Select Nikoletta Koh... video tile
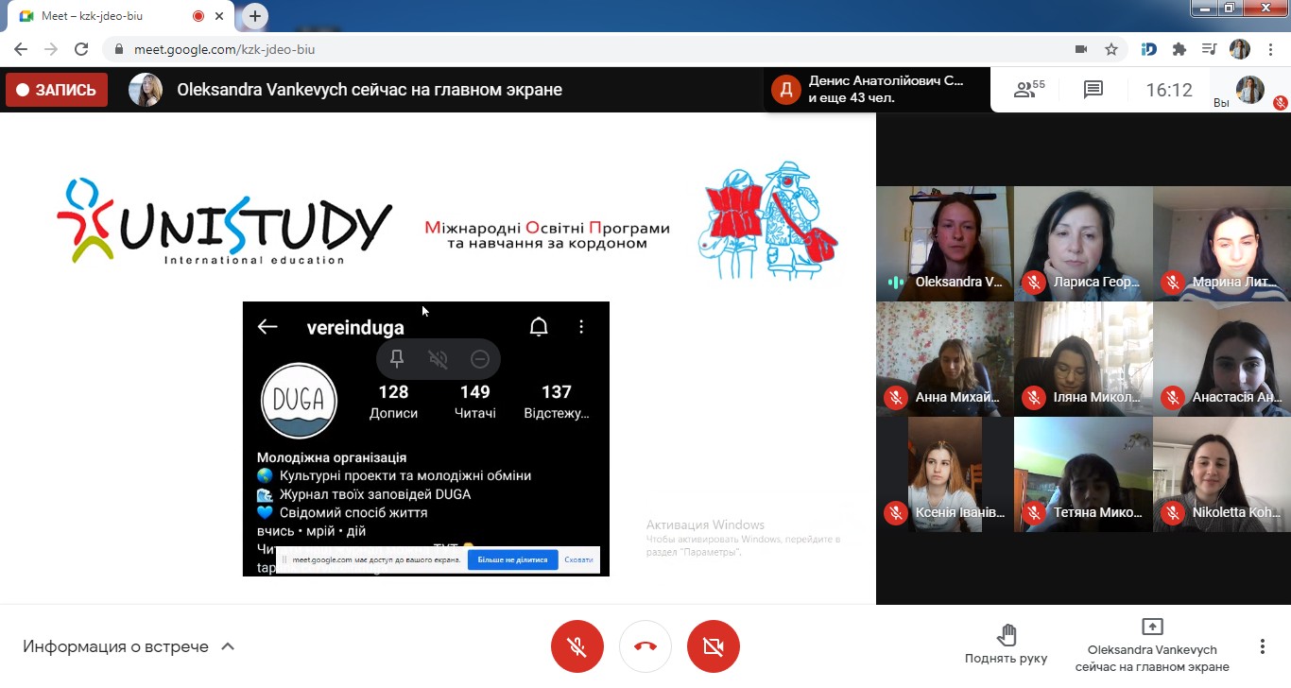 tap(1222, 474)
